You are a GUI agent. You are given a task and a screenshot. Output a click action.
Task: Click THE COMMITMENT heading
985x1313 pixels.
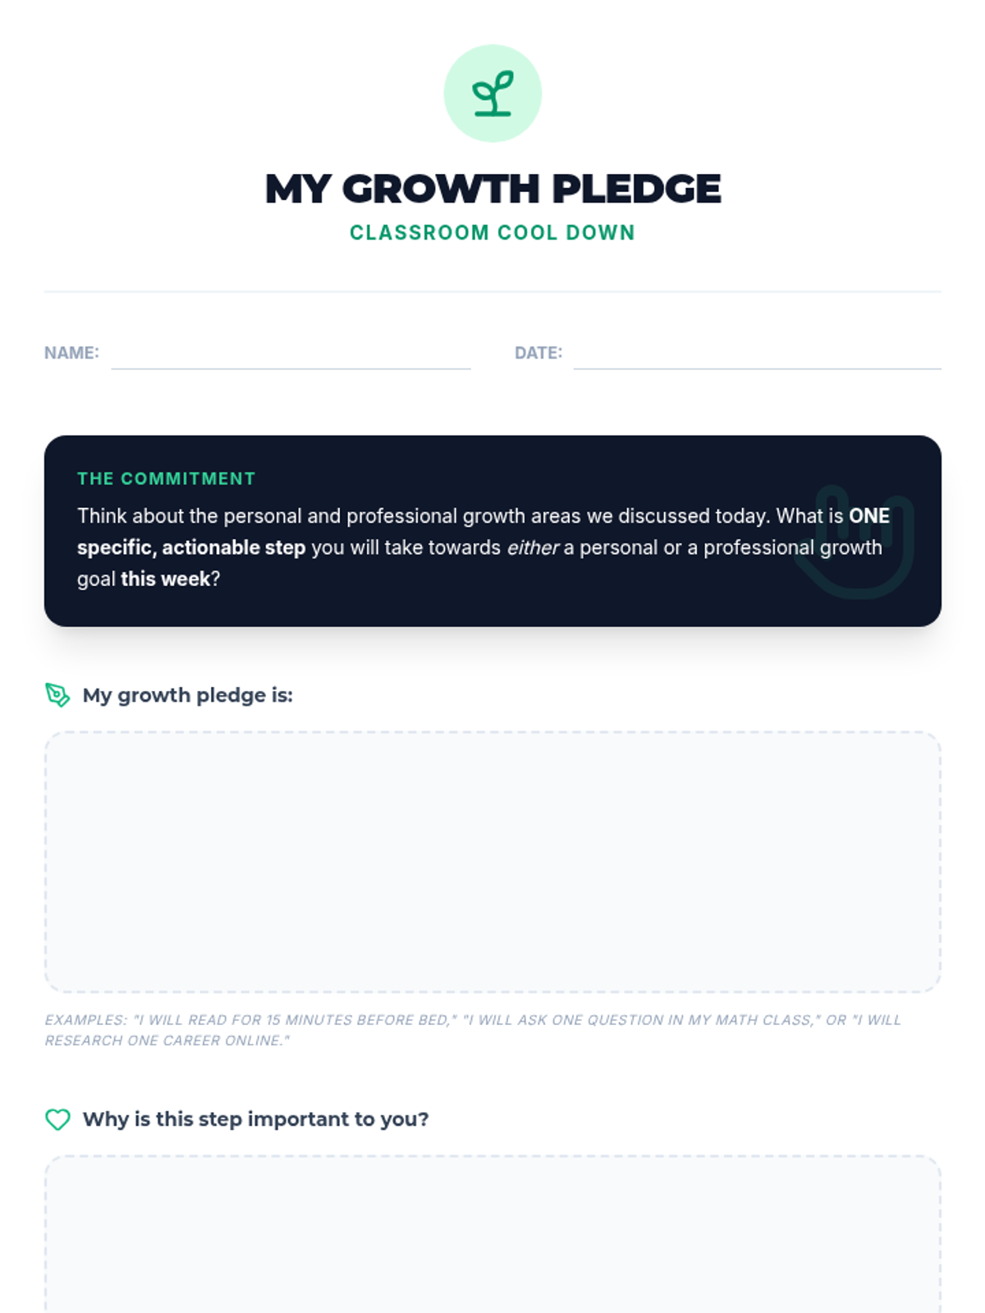167,478
